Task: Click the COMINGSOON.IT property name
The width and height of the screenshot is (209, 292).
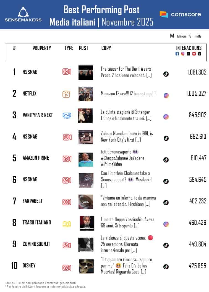Action: (36, 244)
